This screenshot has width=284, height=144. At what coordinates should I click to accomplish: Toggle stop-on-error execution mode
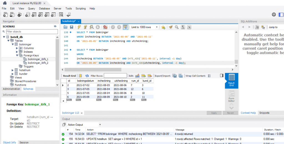tap(105, 27)
